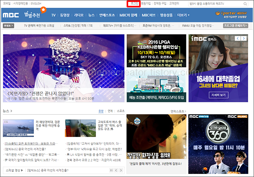Select the 종합 news tab
Image resolution: width=254 pixels, height=177 pixels.
pos(101,111)
